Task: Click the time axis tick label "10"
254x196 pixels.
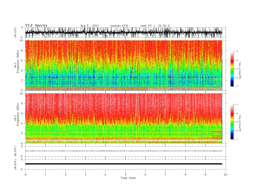Action: tap(225, 175)
